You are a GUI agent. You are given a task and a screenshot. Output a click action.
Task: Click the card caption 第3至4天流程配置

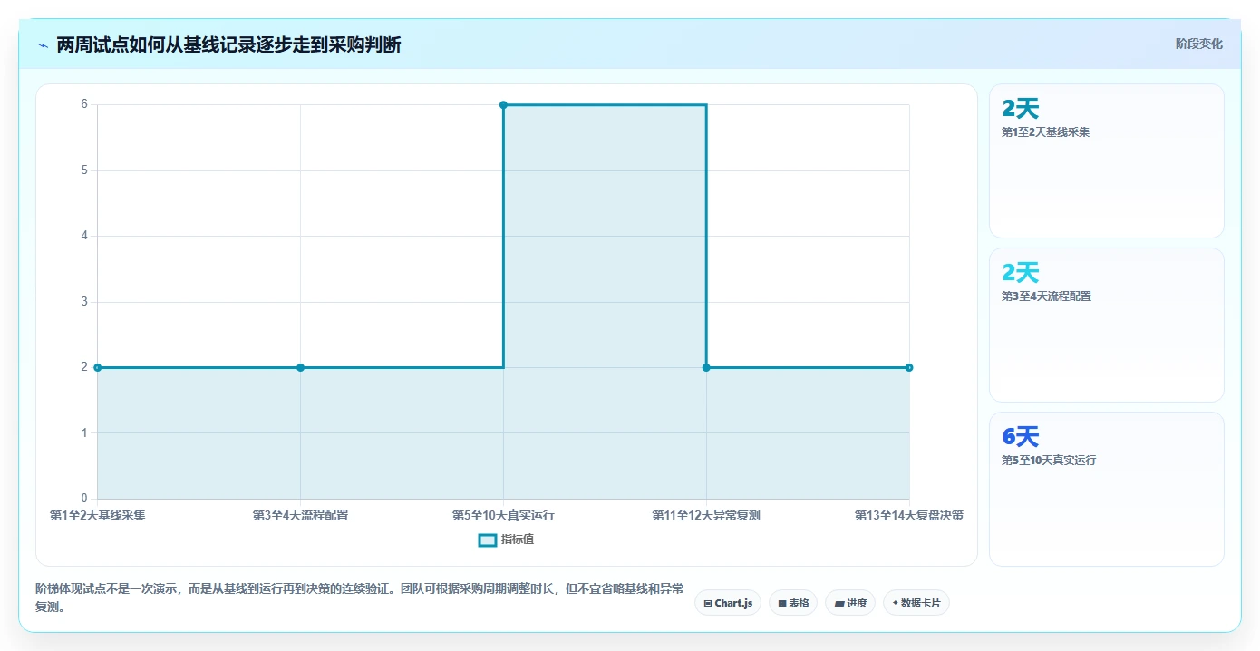pyautogui.click(x=1045, y=296)
